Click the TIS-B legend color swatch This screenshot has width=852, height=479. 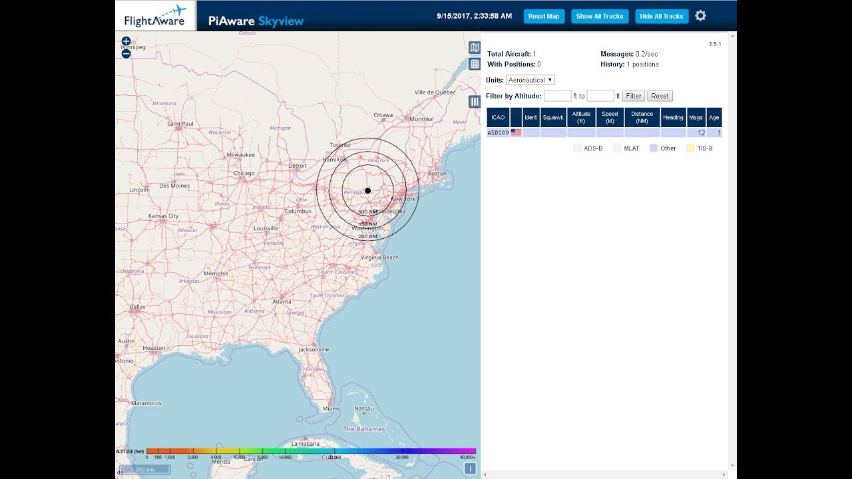click(x=690, y=148)
